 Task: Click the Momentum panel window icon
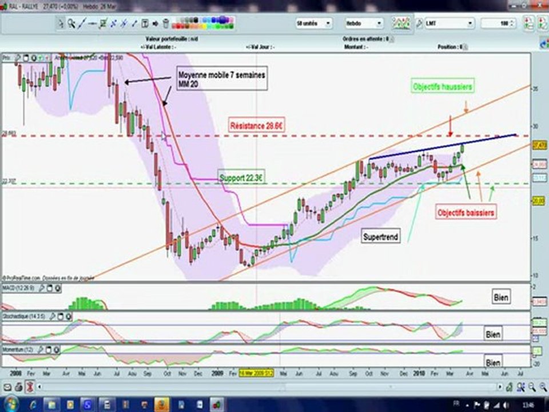pos(48,349)
